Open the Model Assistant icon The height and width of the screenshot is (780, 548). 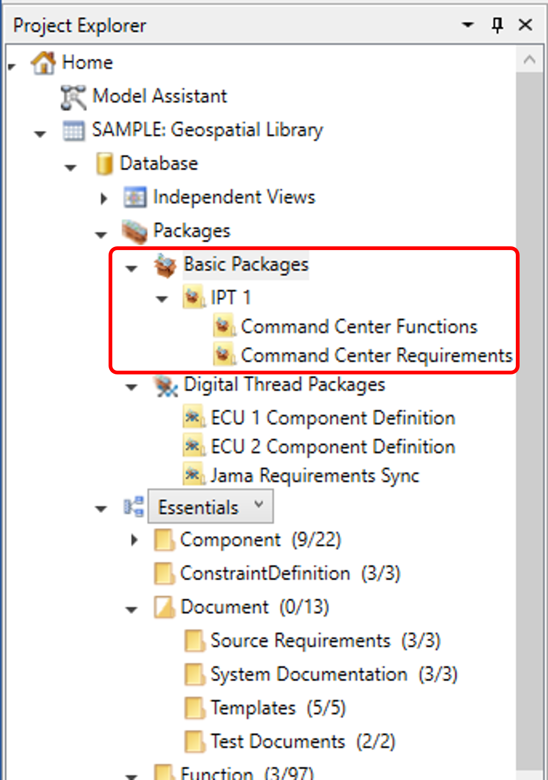click(73, 97)
